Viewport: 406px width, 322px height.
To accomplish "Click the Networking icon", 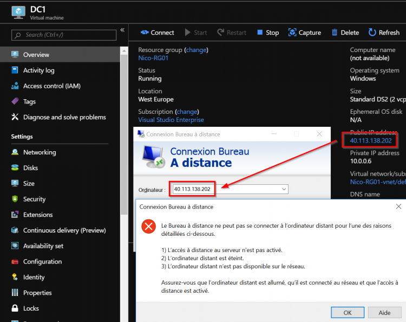I will click(15, 152).
